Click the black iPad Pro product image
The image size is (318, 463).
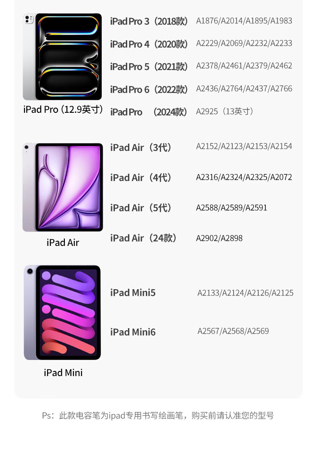pyautogui.click(x=62, y=57)
